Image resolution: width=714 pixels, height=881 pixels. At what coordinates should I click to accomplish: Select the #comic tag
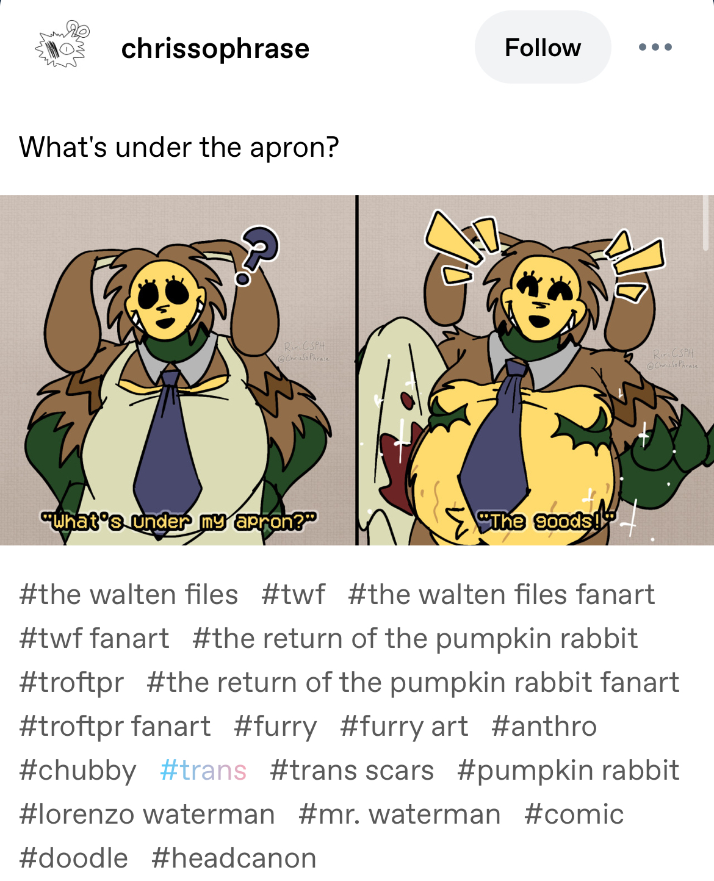pos(574,814)
